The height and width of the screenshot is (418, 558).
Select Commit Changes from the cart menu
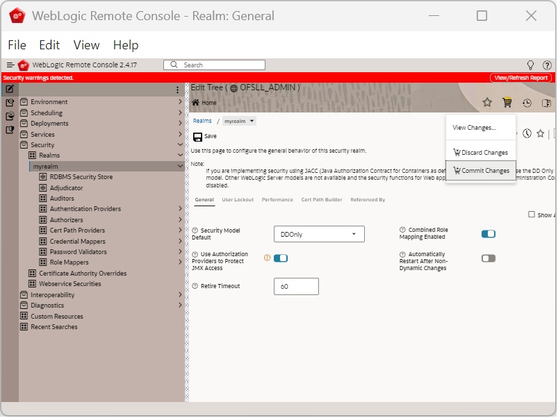[x=481, y=171]
